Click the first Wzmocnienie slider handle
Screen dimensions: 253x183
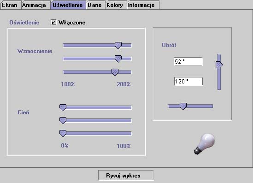click(118, 45)
